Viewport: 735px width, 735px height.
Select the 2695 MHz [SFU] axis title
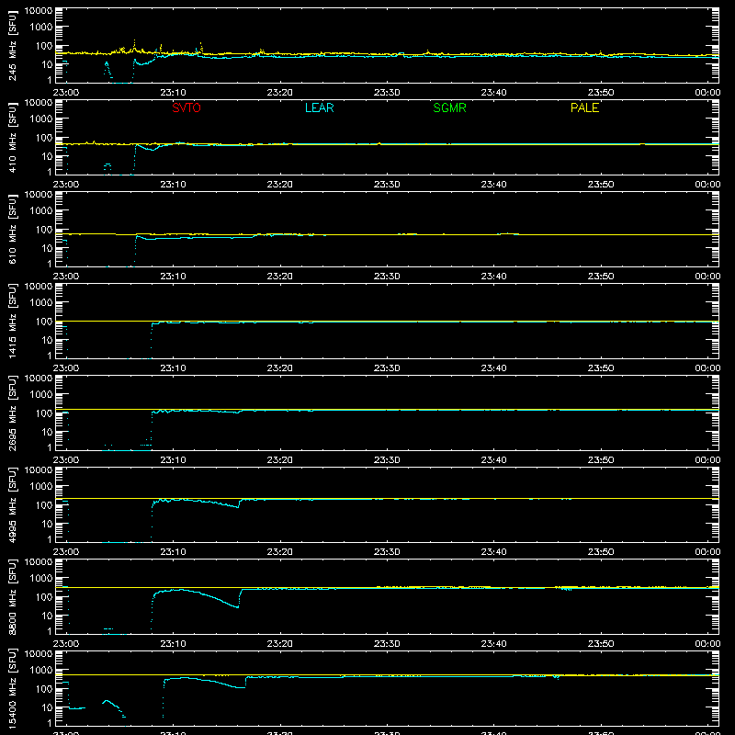[x=13, y=413]
